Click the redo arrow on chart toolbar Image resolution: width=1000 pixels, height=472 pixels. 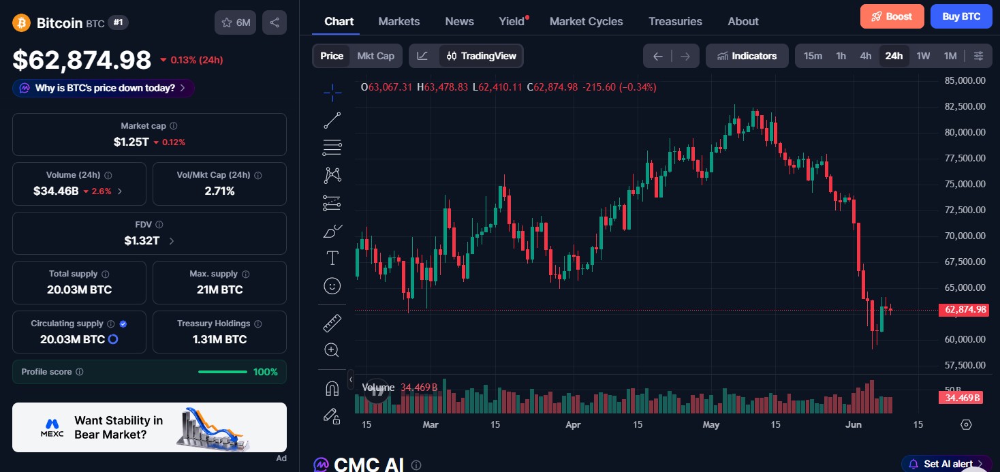click(685, 56)
